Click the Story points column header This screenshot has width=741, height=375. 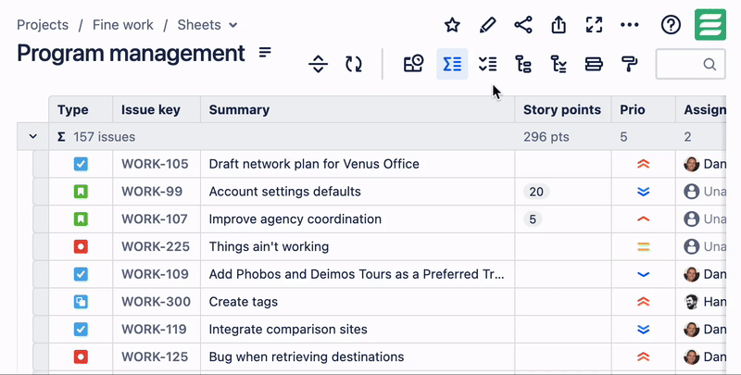[562, 109]
